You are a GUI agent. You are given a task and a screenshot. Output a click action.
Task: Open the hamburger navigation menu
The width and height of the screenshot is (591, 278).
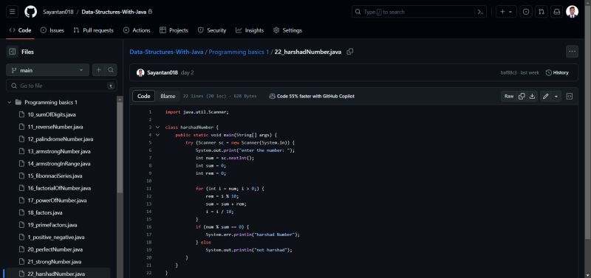(12, 12)
